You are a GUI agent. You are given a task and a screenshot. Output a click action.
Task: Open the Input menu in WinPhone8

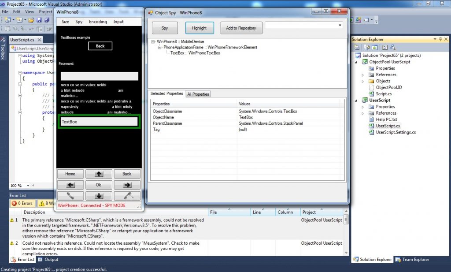tap(118, 22)
